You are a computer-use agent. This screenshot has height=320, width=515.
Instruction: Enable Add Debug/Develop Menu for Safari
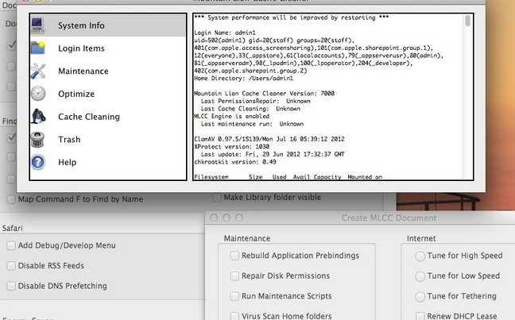coord(11,245)
